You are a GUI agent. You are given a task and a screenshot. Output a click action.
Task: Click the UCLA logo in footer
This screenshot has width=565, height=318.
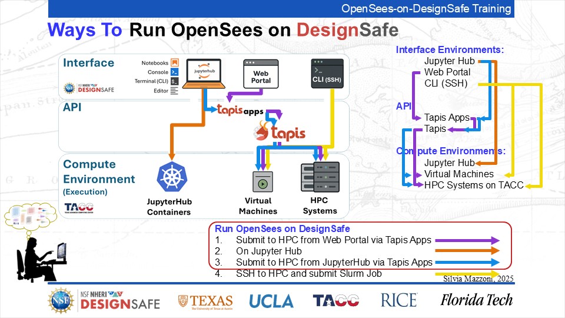tap(271, 300)
